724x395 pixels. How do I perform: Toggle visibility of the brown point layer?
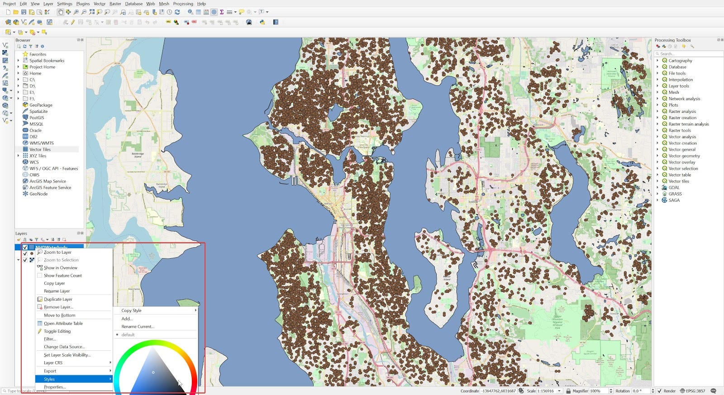click(x=25, y=254)
